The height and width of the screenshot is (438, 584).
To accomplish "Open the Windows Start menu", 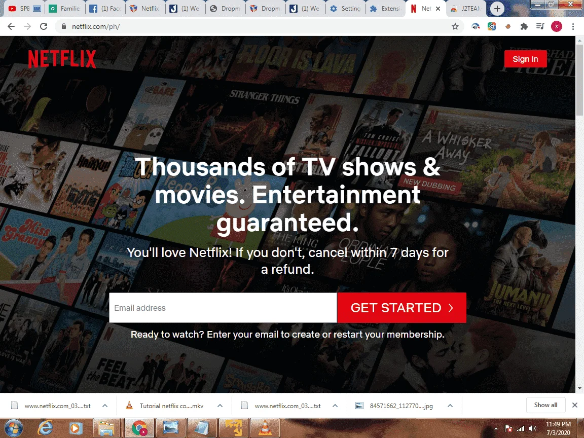I will point(14,428).
